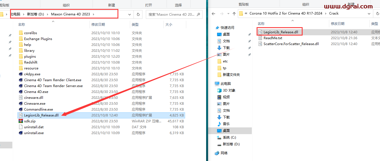Open the address bar history dropdown
The width and height of the screenshot is (380, 161).
(130, 14)
